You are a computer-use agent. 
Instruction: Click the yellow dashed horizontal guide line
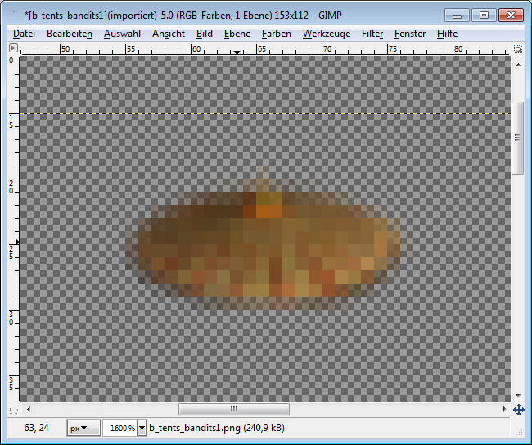click(265, 113)
